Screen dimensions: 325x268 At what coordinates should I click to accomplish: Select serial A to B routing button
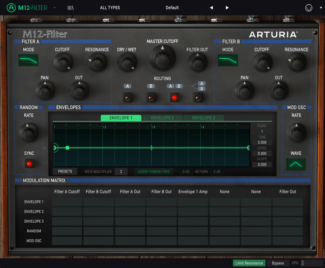point(174,97)
